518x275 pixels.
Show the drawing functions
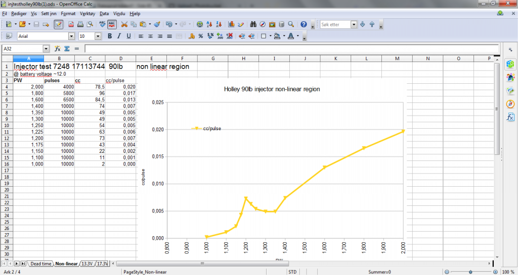[241, 24]
